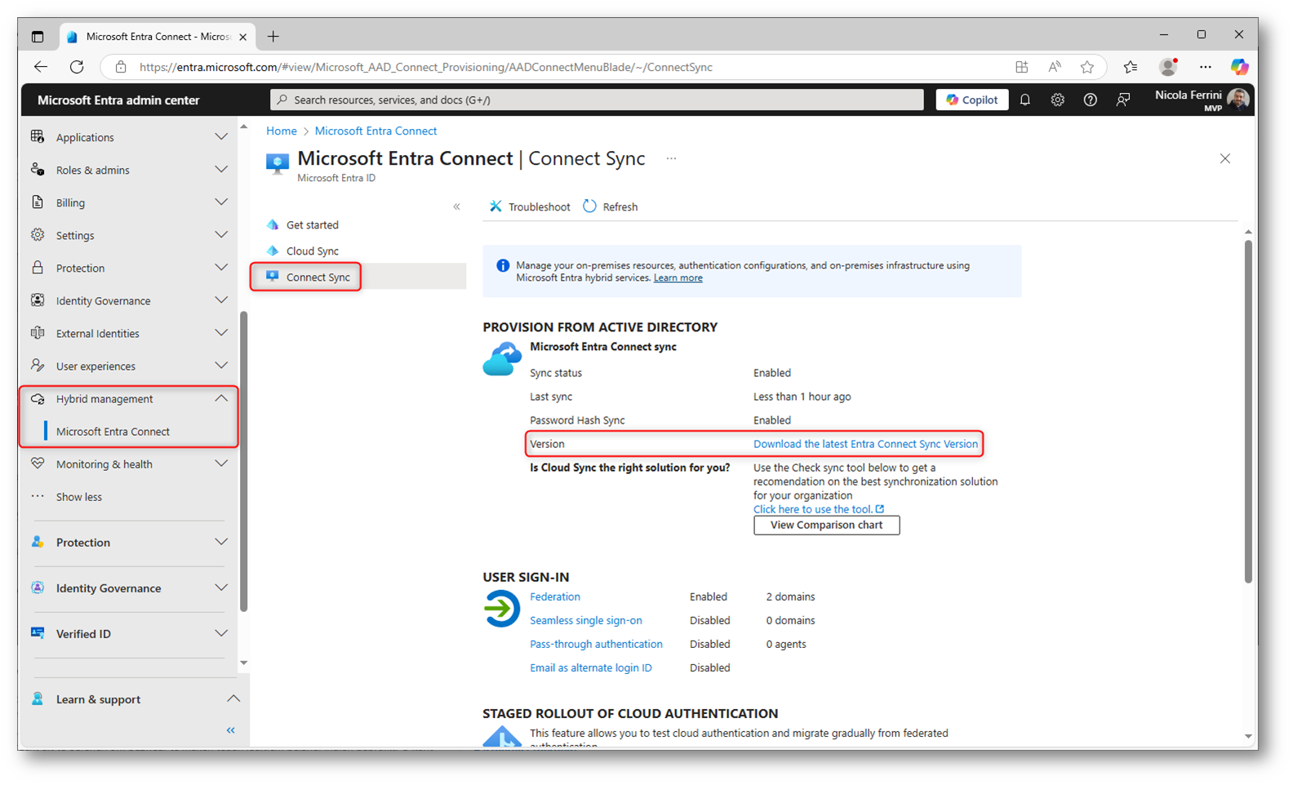1293x785 pixels.
Task: Open the favorites list icon
Action: pyautogui.click(x=1130, y=67)
